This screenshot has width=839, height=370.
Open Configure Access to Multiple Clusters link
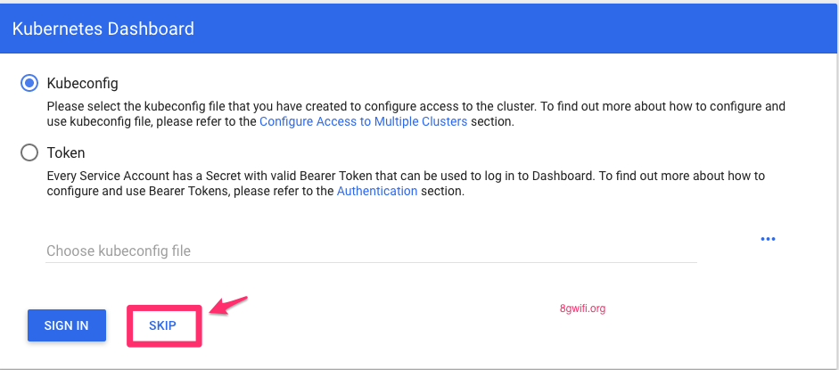pos(363,121)
